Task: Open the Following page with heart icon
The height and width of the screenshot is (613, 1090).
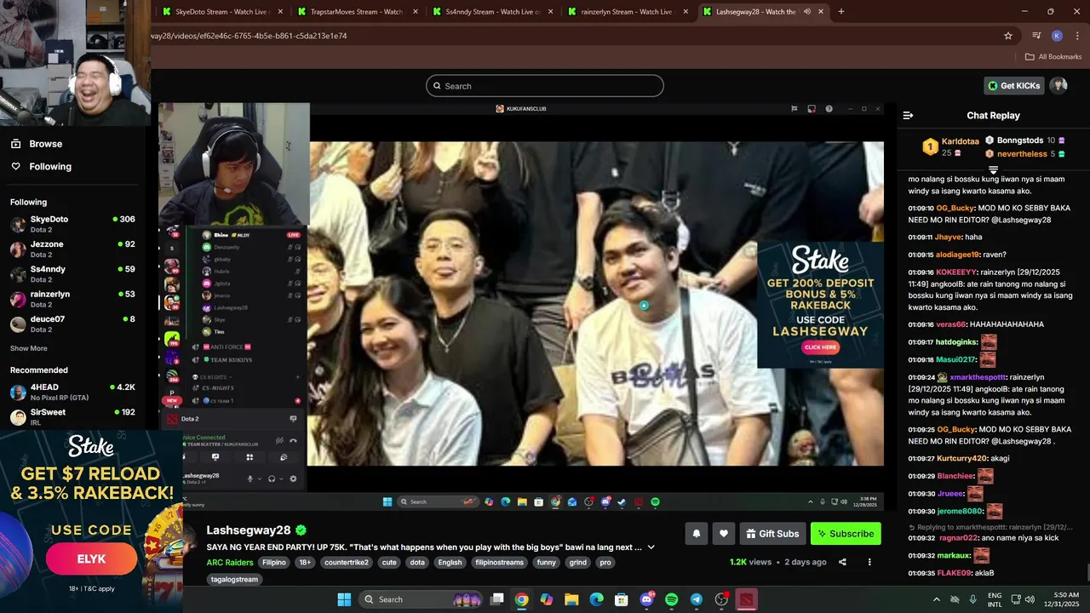Action: pos(40,167)
